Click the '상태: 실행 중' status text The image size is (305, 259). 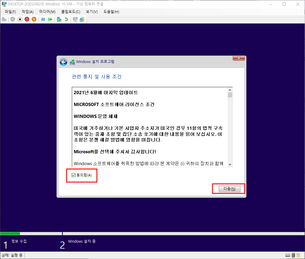coord(12,255)
